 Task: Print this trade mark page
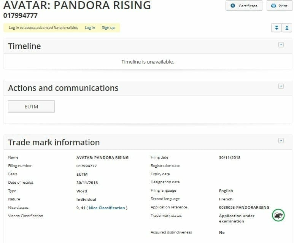pos(279,6)
